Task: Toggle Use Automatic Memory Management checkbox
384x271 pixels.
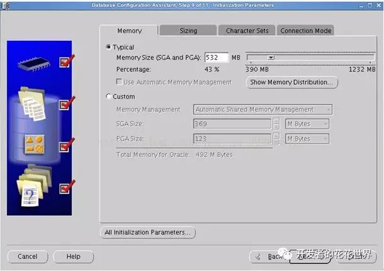Action: point(119,82)
